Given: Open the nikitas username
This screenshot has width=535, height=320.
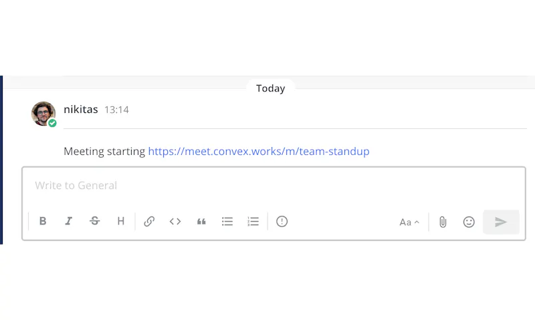Looking at the screenshot, I should tap(81, 110).
